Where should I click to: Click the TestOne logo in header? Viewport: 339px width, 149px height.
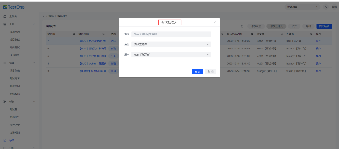14,7
